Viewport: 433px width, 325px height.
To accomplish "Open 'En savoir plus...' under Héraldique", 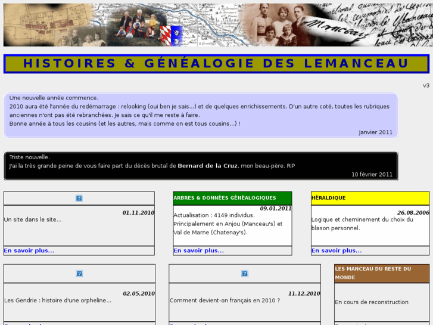I will [x=337, y=250].
